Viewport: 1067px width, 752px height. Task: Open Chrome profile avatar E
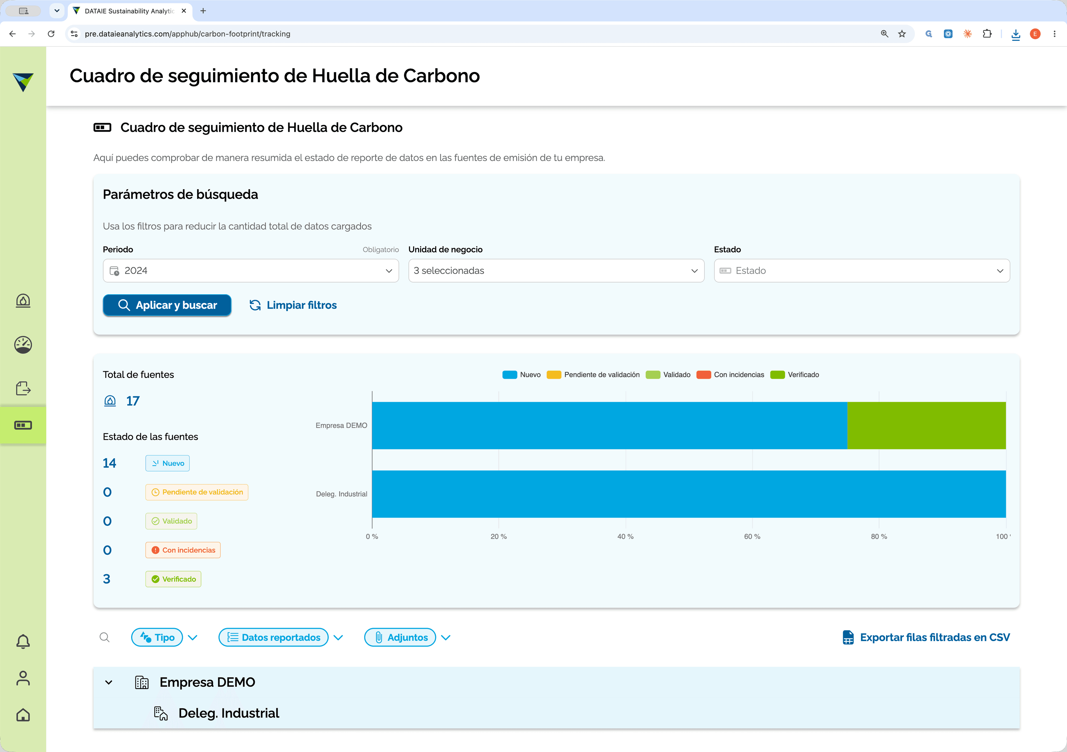coord(1035,33)
